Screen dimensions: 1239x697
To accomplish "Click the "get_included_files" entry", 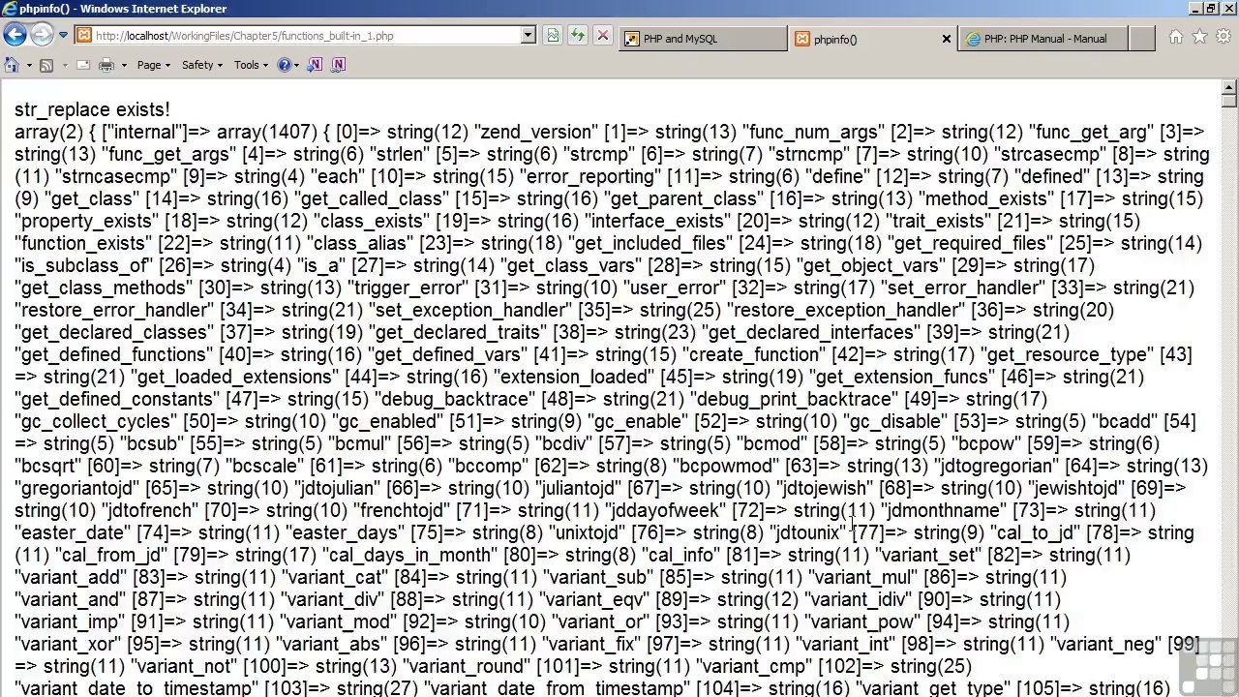I will pos(651,243).
